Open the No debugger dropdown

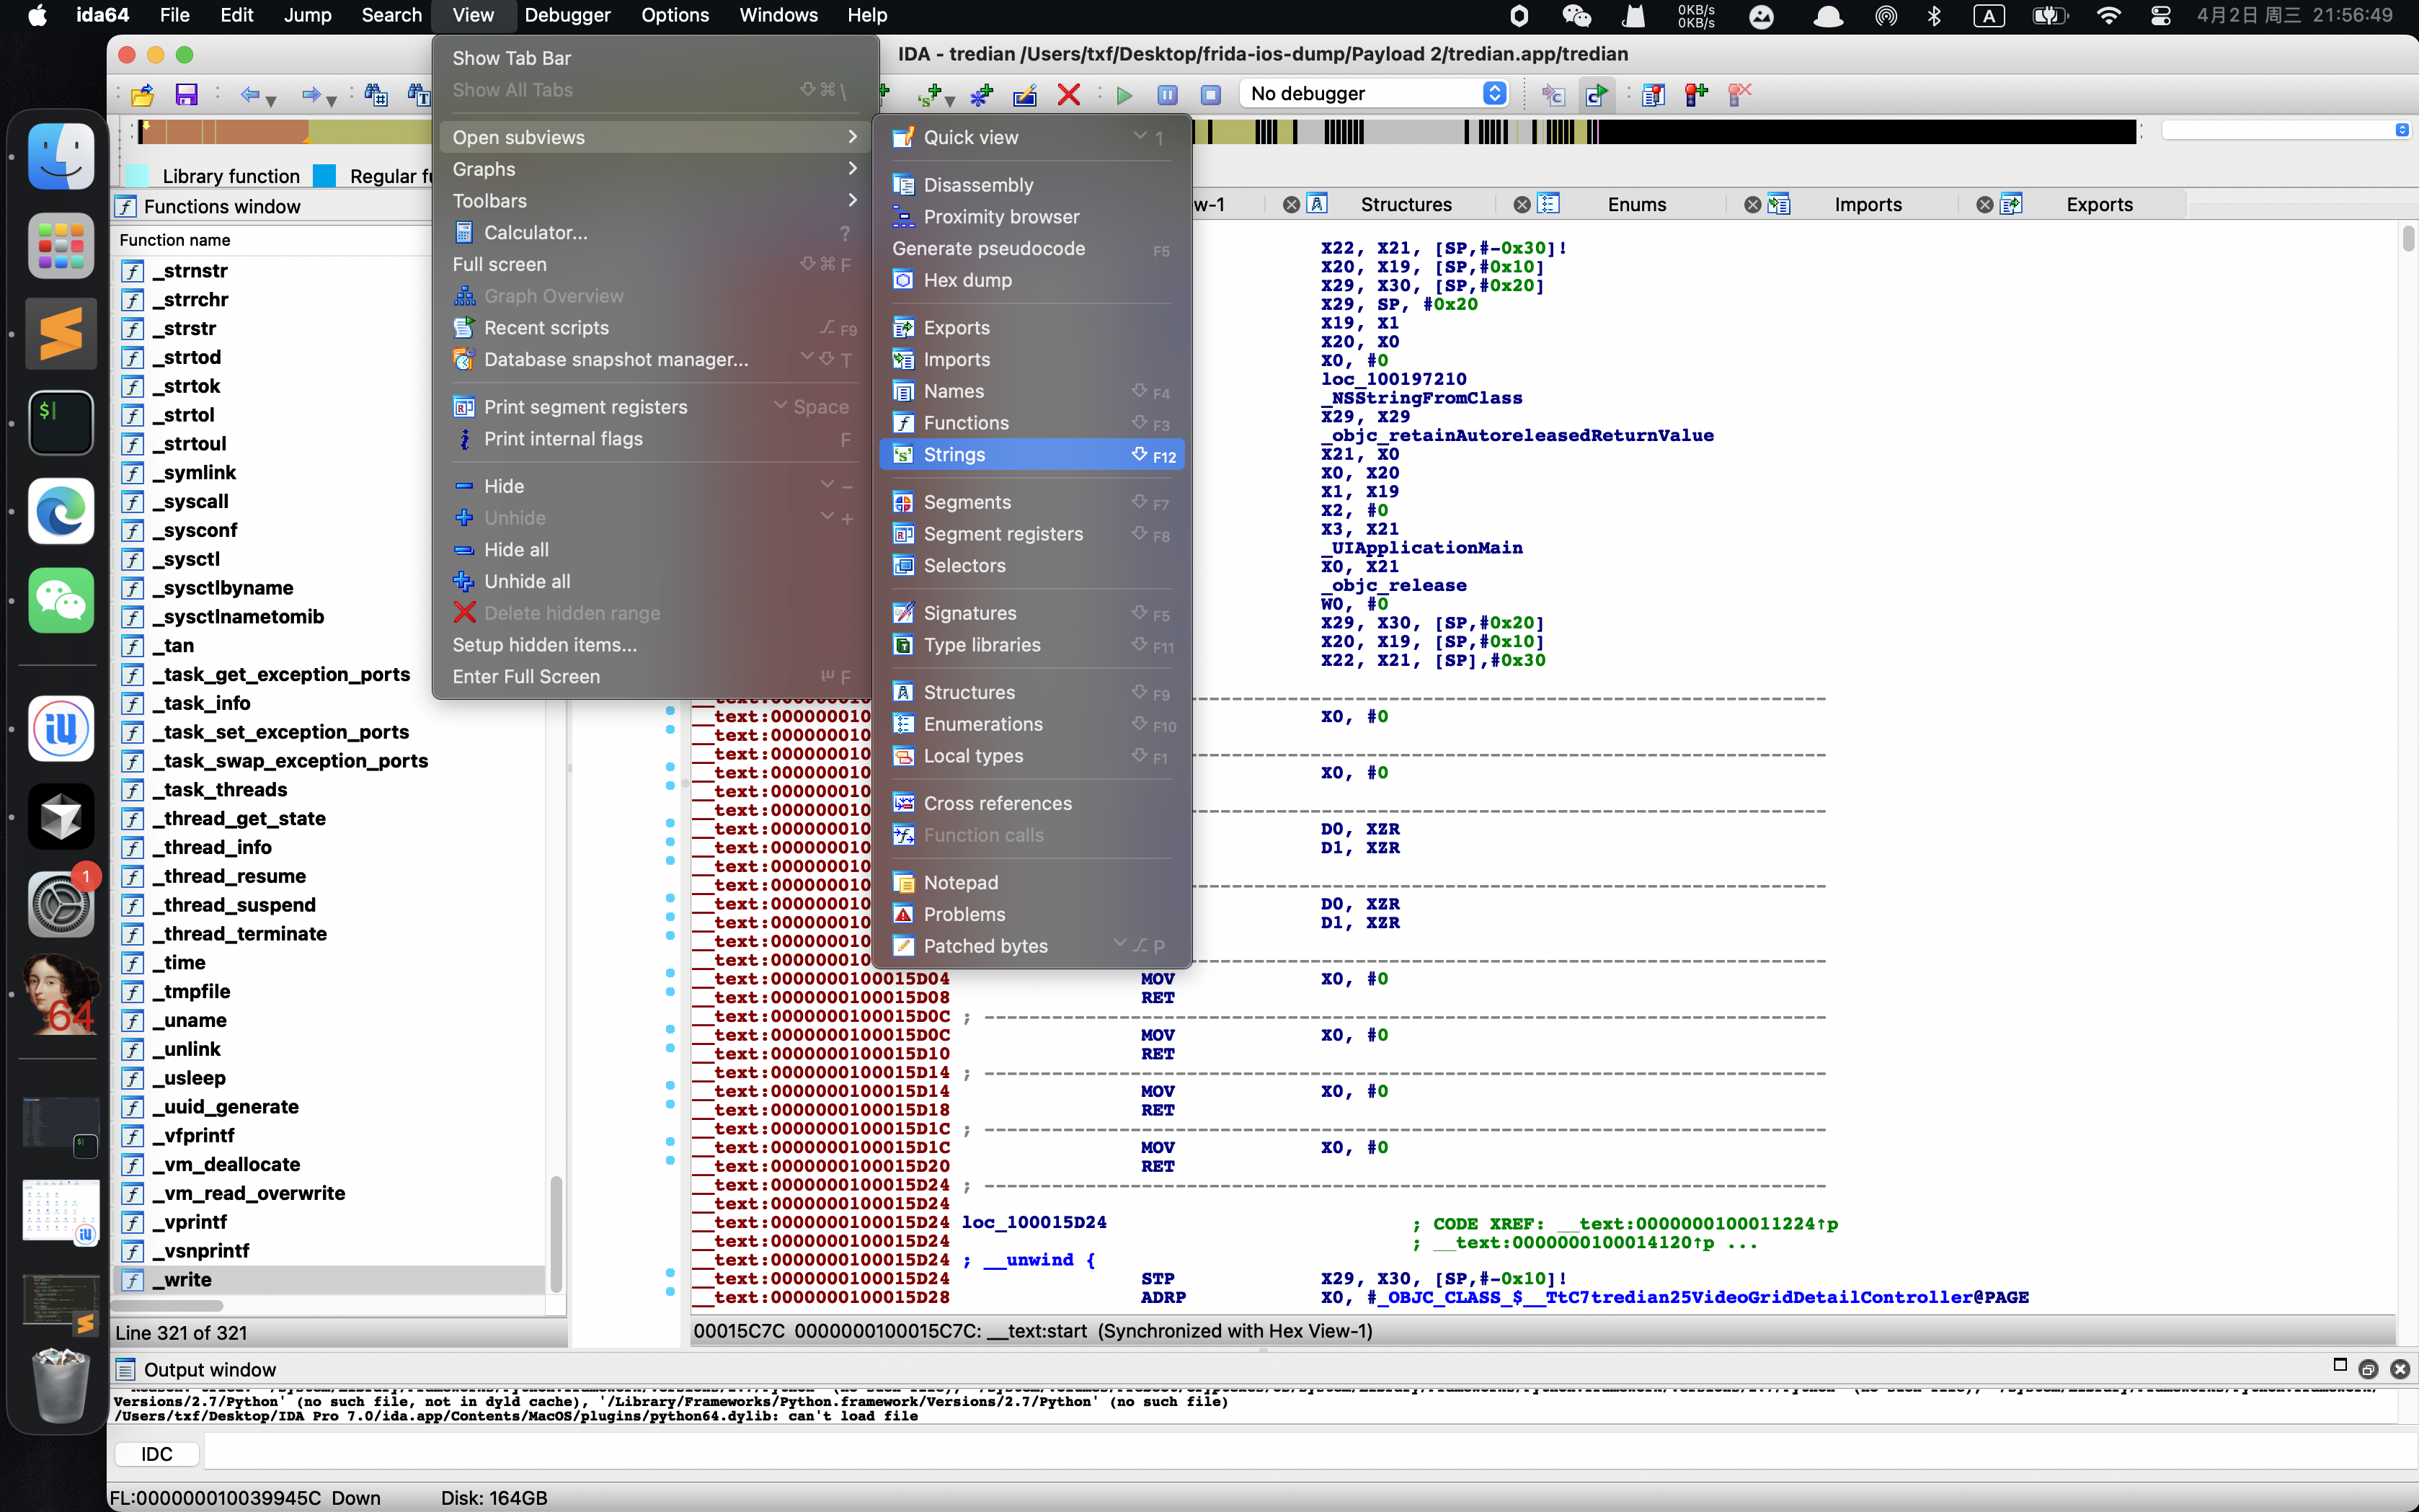click(x=1374, y=94)
